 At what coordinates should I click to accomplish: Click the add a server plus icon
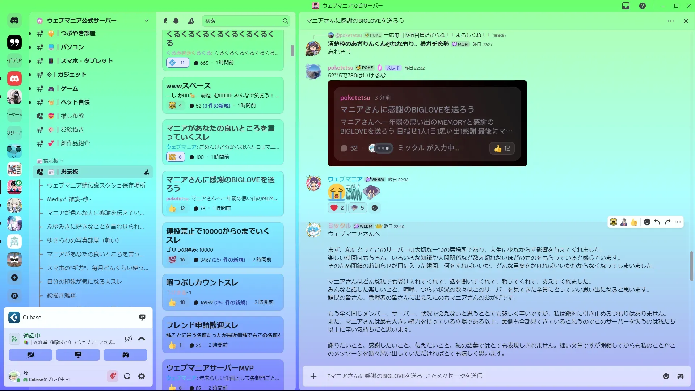point(14,278)
